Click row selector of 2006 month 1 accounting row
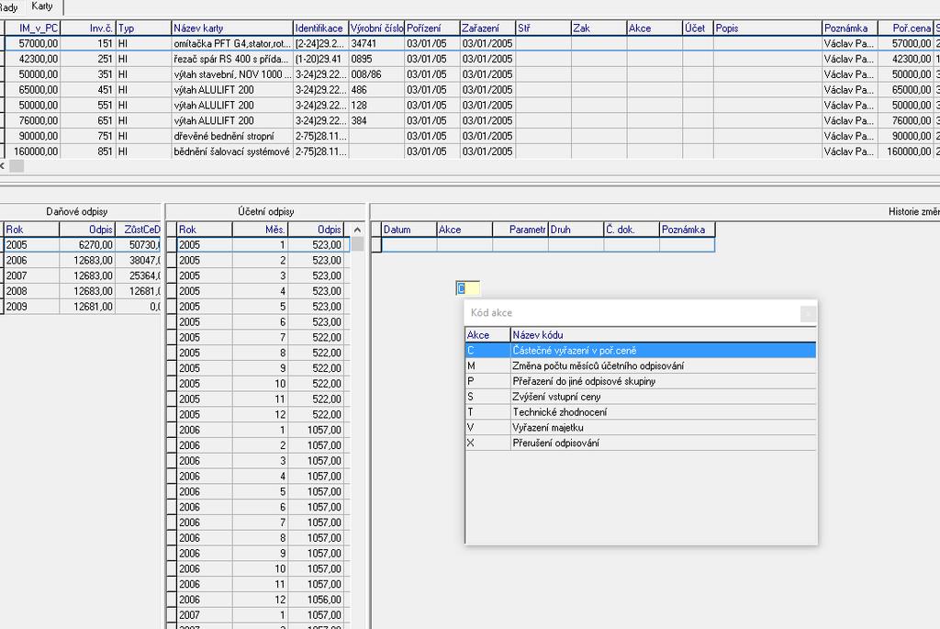This screenshot has width=940, height=629. pyautogui.click(x=171, y=430)
